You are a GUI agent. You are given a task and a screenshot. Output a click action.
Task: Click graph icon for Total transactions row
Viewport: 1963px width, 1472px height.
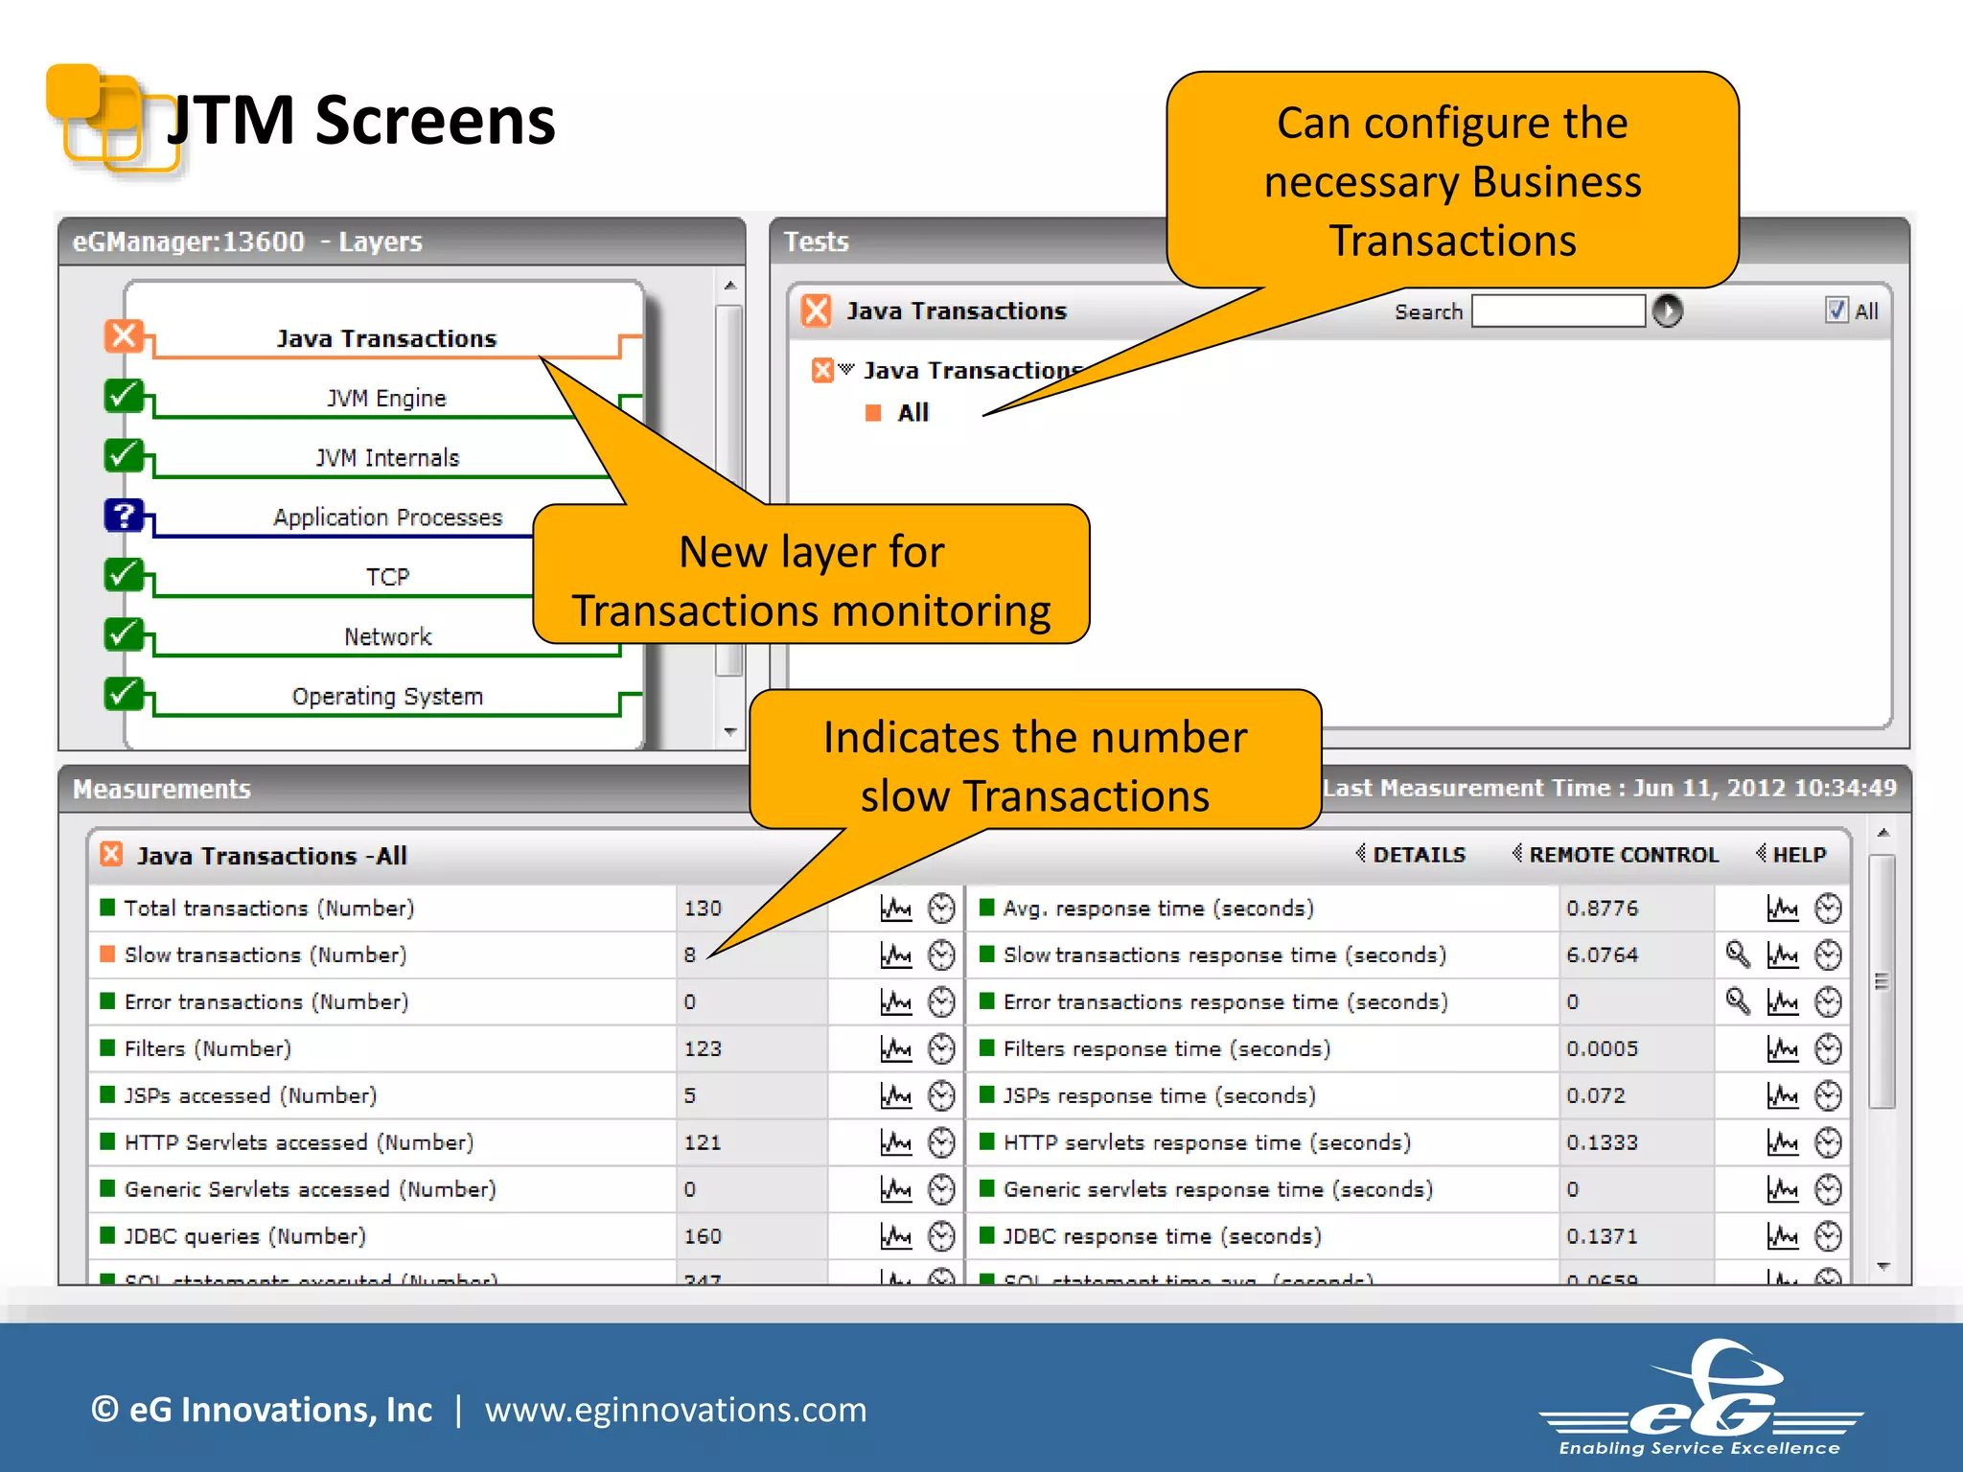click(x=895, y=908)
